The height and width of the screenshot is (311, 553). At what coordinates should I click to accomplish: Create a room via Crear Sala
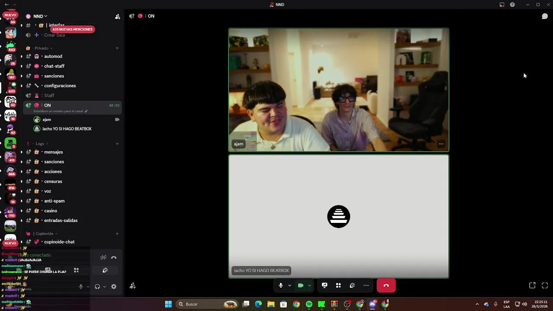click(54, 35)
